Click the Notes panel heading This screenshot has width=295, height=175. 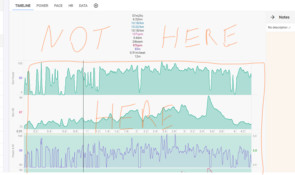click(x=284, y=17)
